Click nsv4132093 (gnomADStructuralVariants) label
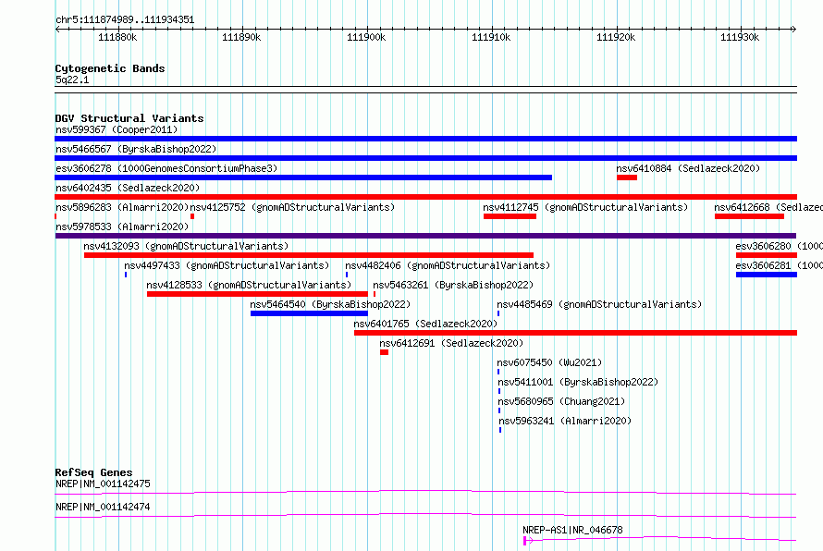 pos(186,246)
